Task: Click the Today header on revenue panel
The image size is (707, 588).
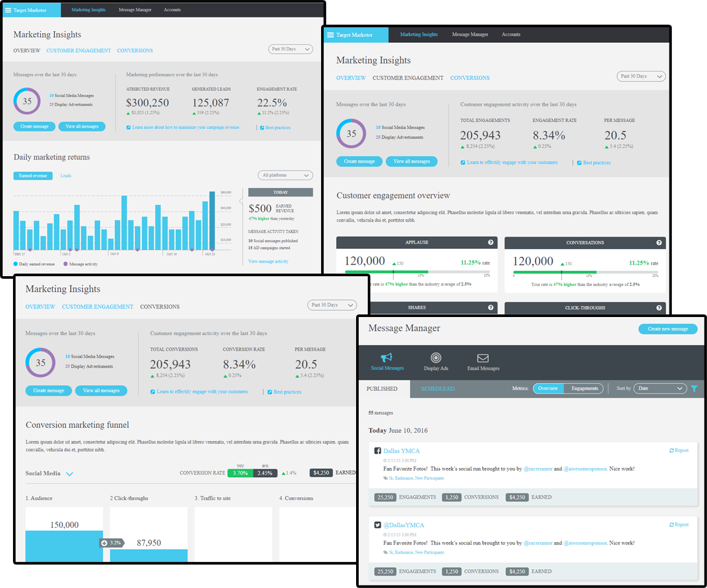Action: tap(280, 193)
